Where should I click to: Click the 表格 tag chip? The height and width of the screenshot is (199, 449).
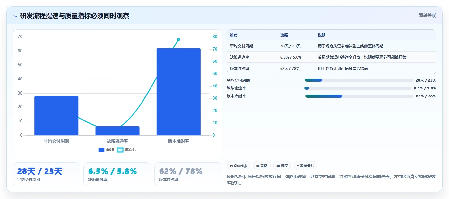click(262, 166)
